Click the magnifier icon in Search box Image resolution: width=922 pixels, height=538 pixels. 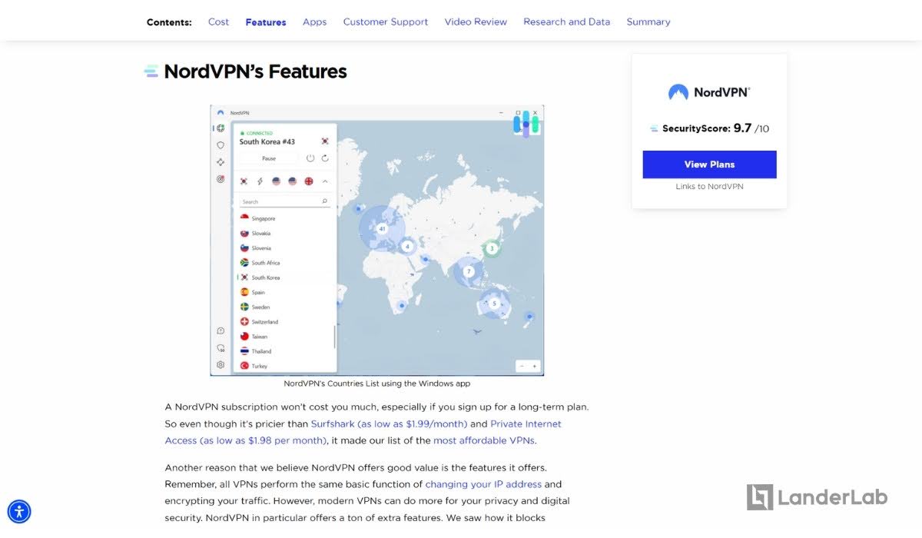pyautogui.click(x=325, y=201)
